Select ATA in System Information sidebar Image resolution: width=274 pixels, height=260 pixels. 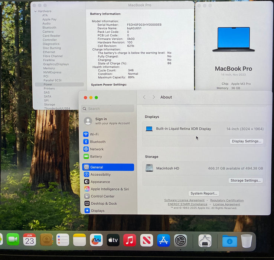pyautogui.click(x=45, y=15)
